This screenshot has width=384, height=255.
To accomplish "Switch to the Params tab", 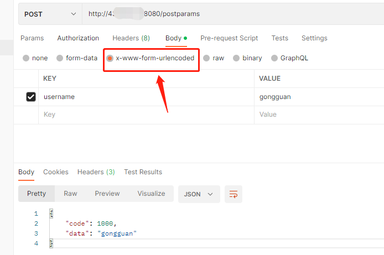I will coord(32,38).
